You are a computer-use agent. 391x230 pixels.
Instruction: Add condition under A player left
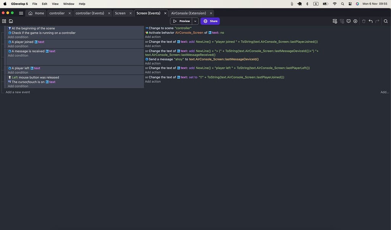(x=18, y=72)
